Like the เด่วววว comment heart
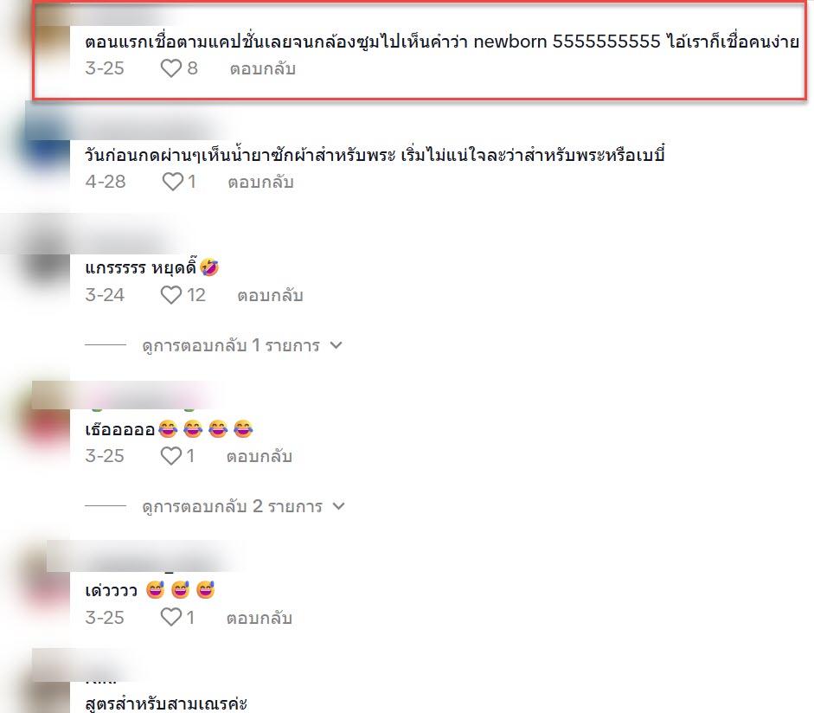 tap(170, 618)
